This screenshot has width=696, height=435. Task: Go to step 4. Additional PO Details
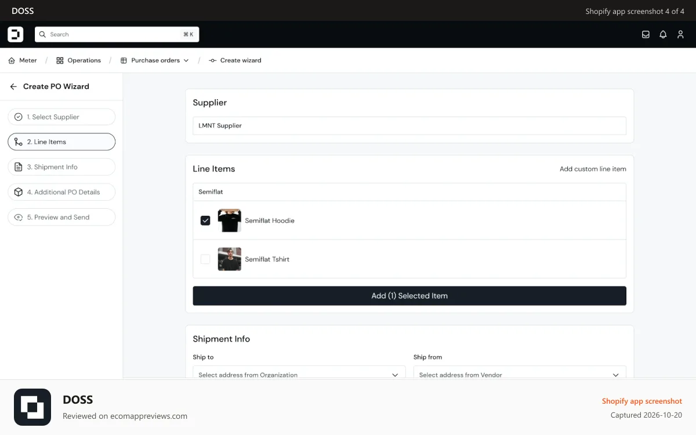pos(61,192)
